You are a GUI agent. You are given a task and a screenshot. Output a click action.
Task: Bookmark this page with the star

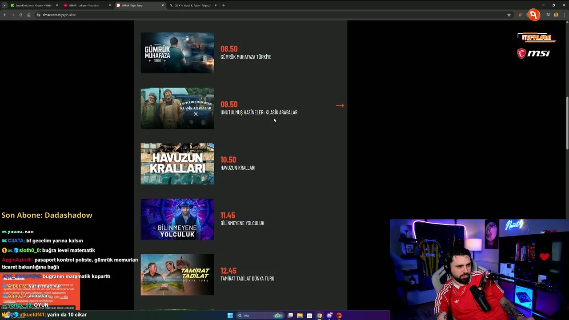click(509, 15)
